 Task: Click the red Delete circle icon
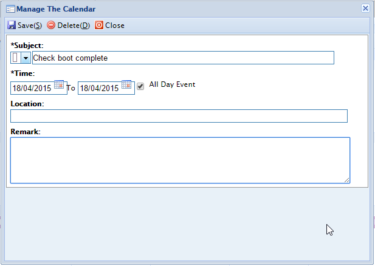pos(51,25)
